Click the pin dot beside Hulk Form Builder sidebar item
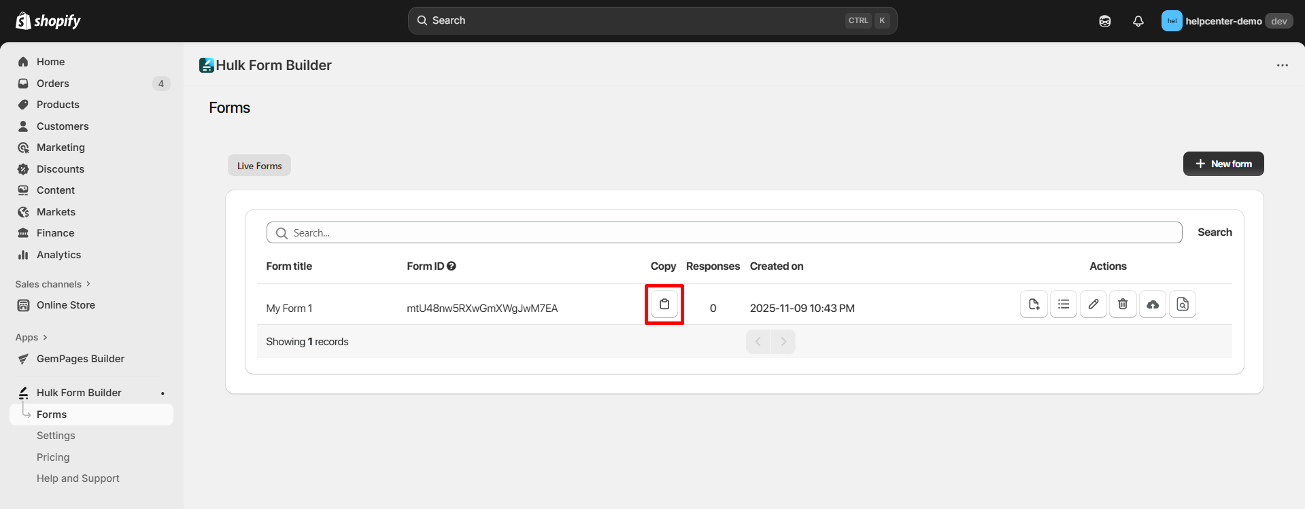The height and width of the screenshot is (509, 1305). coord(163,393)
